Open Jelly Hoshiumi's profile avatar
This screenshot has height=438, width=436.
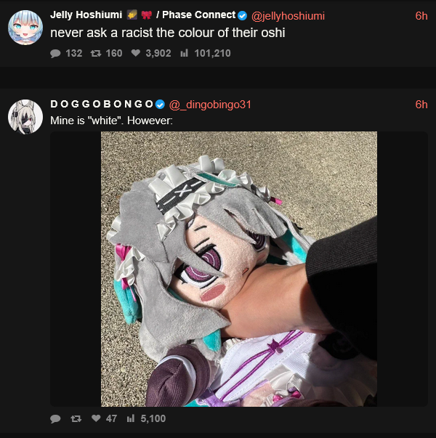pos(25,28)
